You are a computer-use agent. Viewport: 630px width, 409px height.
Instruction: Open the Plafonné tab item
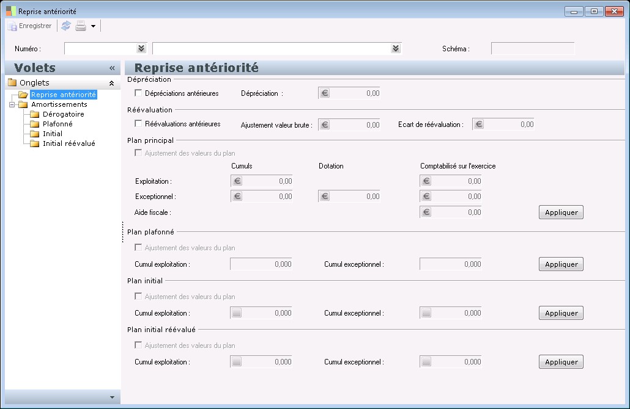point(57,124)
